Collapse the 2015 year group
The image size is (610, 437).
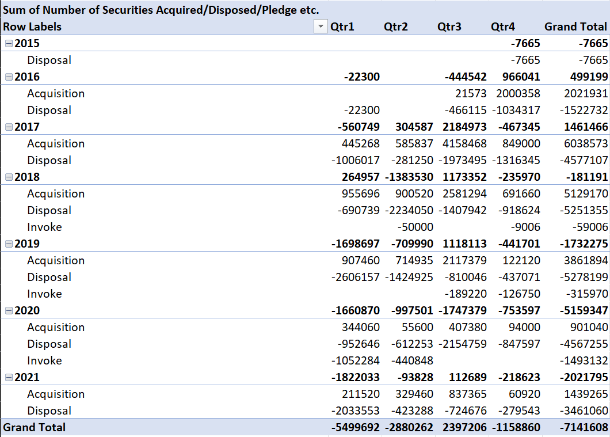tap(9, 43)
